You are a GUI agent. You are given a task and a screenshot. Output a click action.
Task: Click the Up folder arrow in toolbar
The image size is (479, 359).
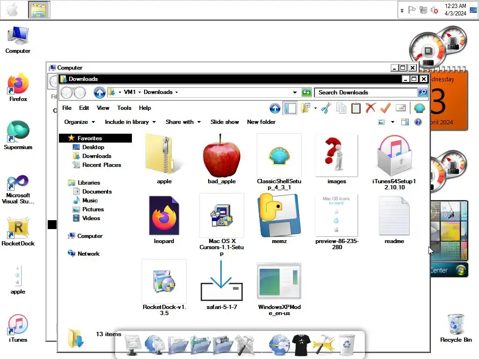[275, 108]
